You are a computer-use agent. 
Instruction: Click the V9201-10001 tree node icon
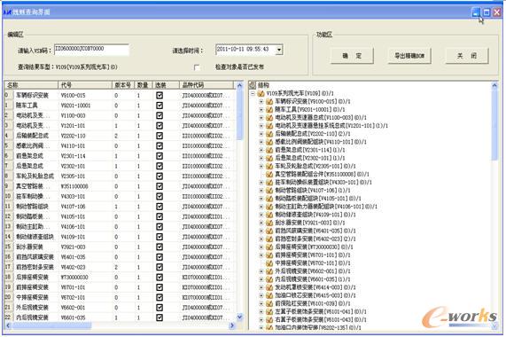(269, 110)
